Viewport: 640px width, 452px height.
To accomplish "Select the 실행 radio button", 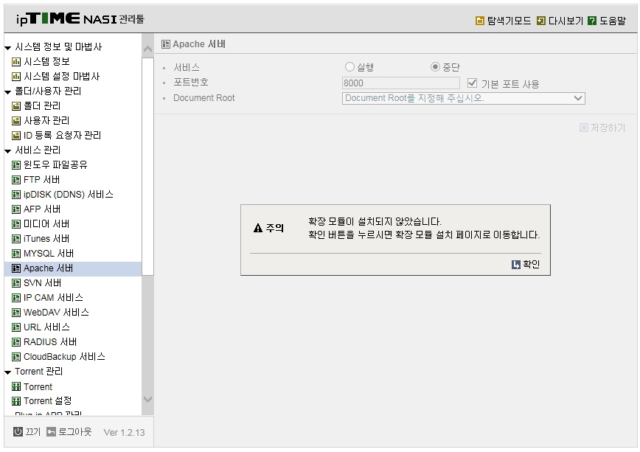I will tap(349, 66).
